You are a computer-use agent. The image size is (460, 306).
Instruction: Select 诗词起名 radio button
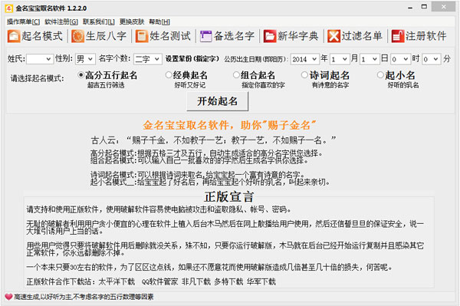pyautogui.click(x=304, y=75)
